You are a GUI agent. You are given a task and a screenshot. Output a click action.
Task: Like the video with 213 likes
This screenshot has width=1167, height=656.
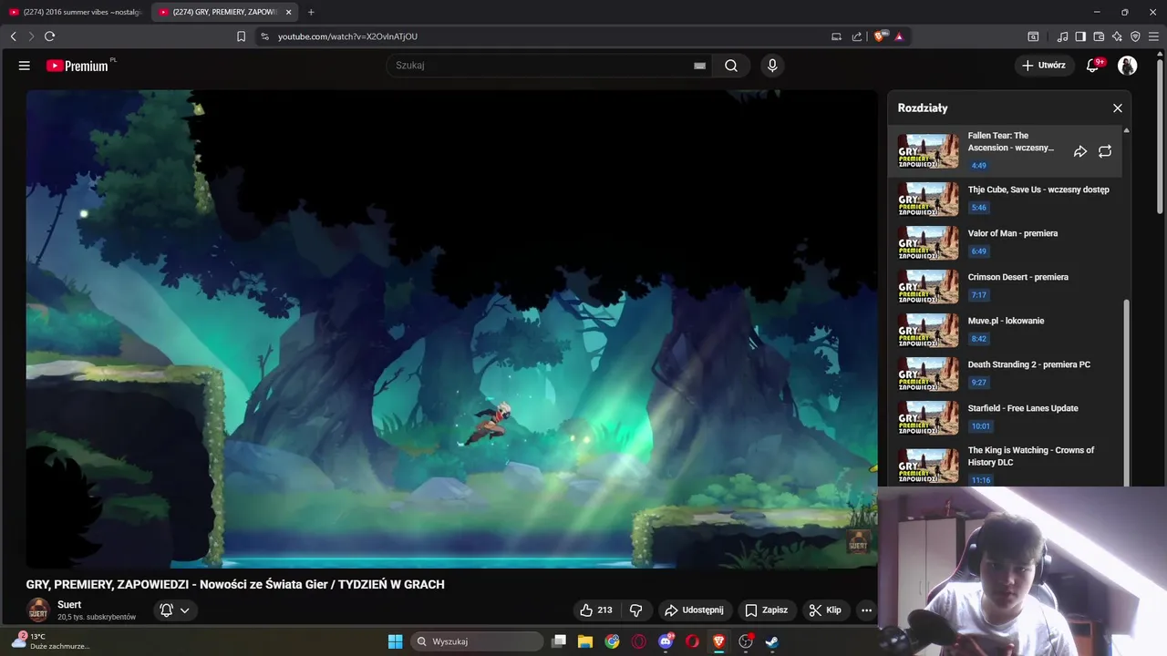[595, 610]
